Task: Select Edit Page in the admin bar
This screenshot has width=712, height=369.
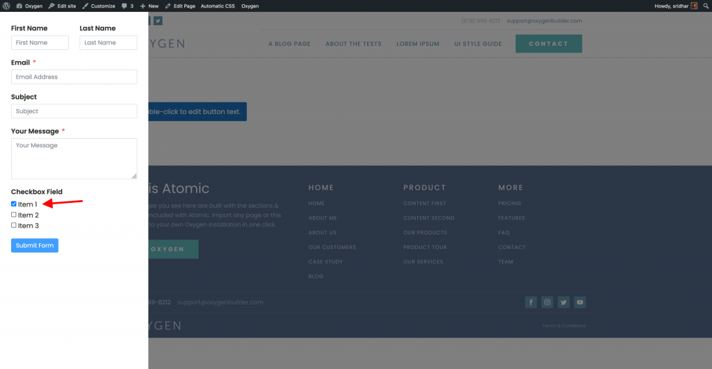Action: (180, 6)
